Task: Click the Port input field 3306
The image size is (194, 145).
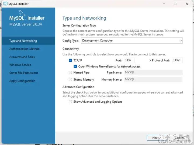Action: (129, 61)
